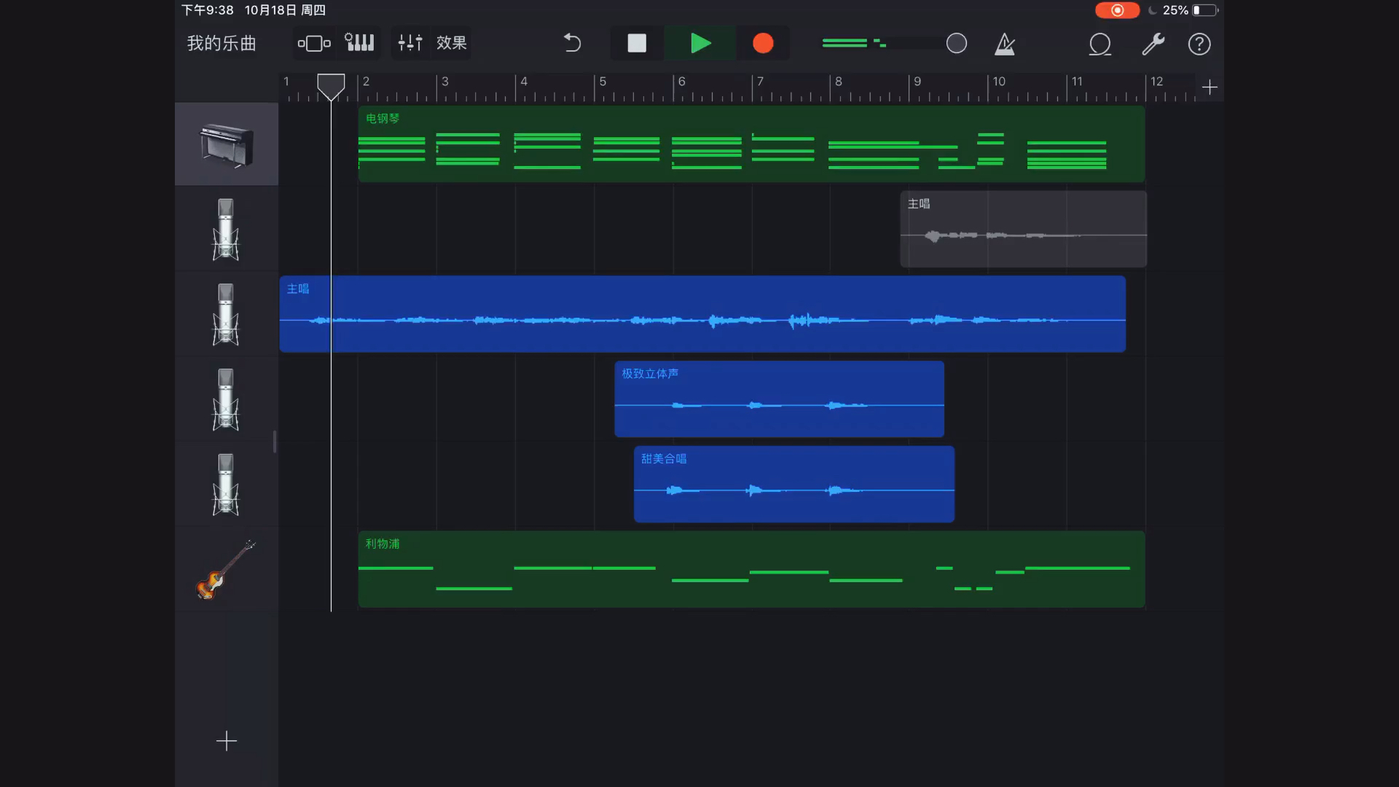Open help question mark icon
The image size is (1399, 787).
pyautogui.click(x=1199, y=44)
